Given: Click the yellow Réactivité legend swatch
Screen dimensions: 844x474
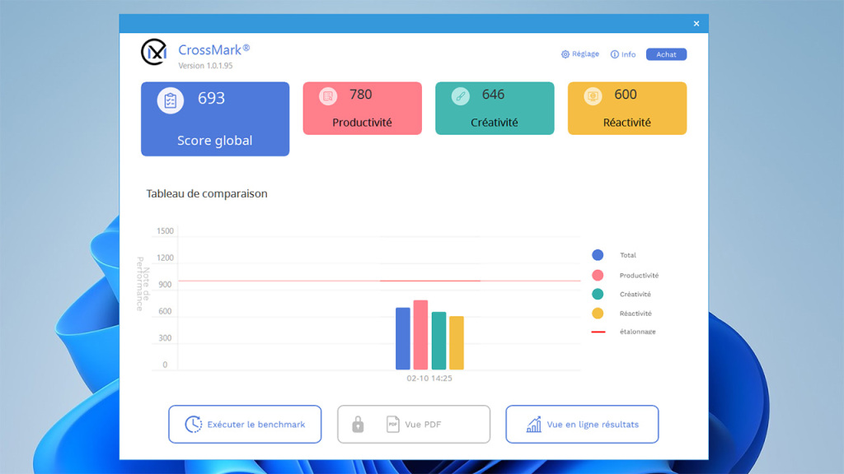Looking at the screenshot, I should (x=598, y=314).
